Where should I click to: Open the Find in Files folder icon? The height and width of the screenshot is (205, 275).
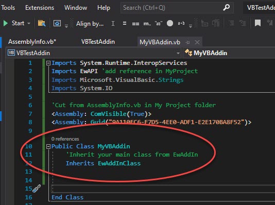point(42,23)
